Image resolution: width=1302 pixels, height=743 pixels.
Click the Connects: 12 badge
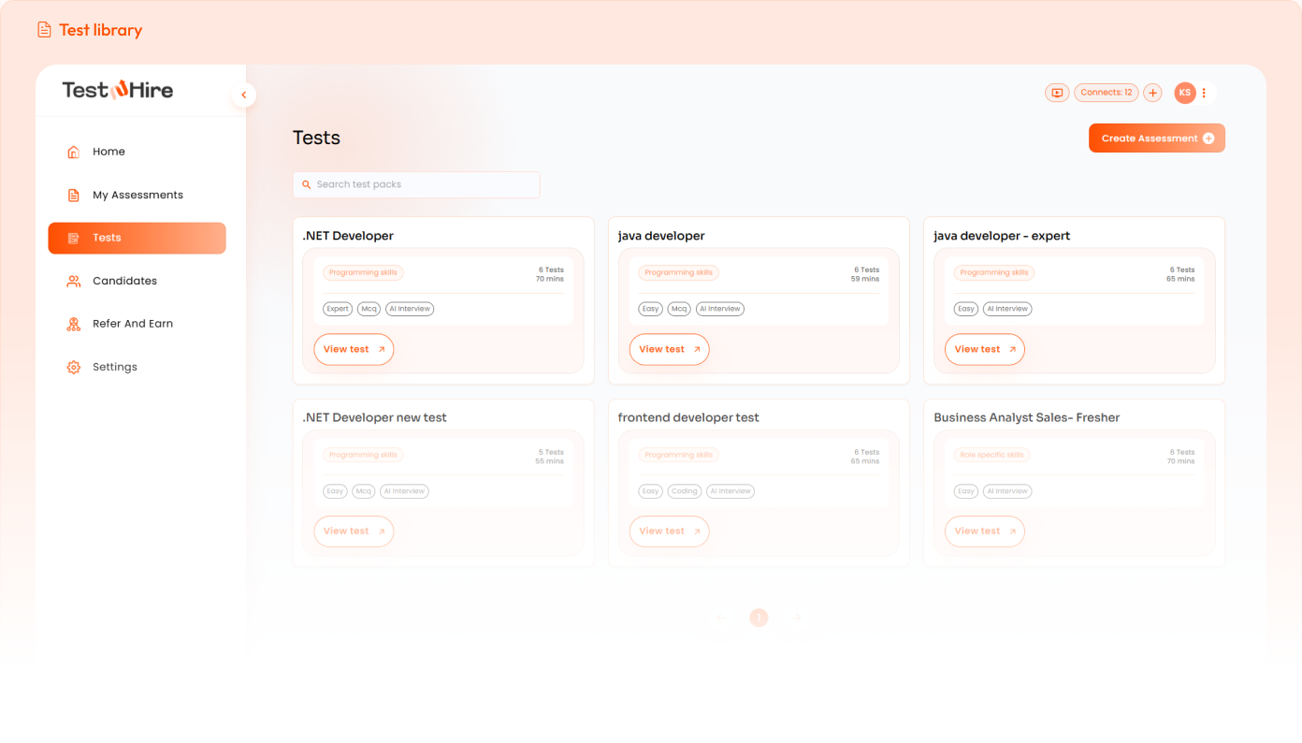coord(1106,93)
